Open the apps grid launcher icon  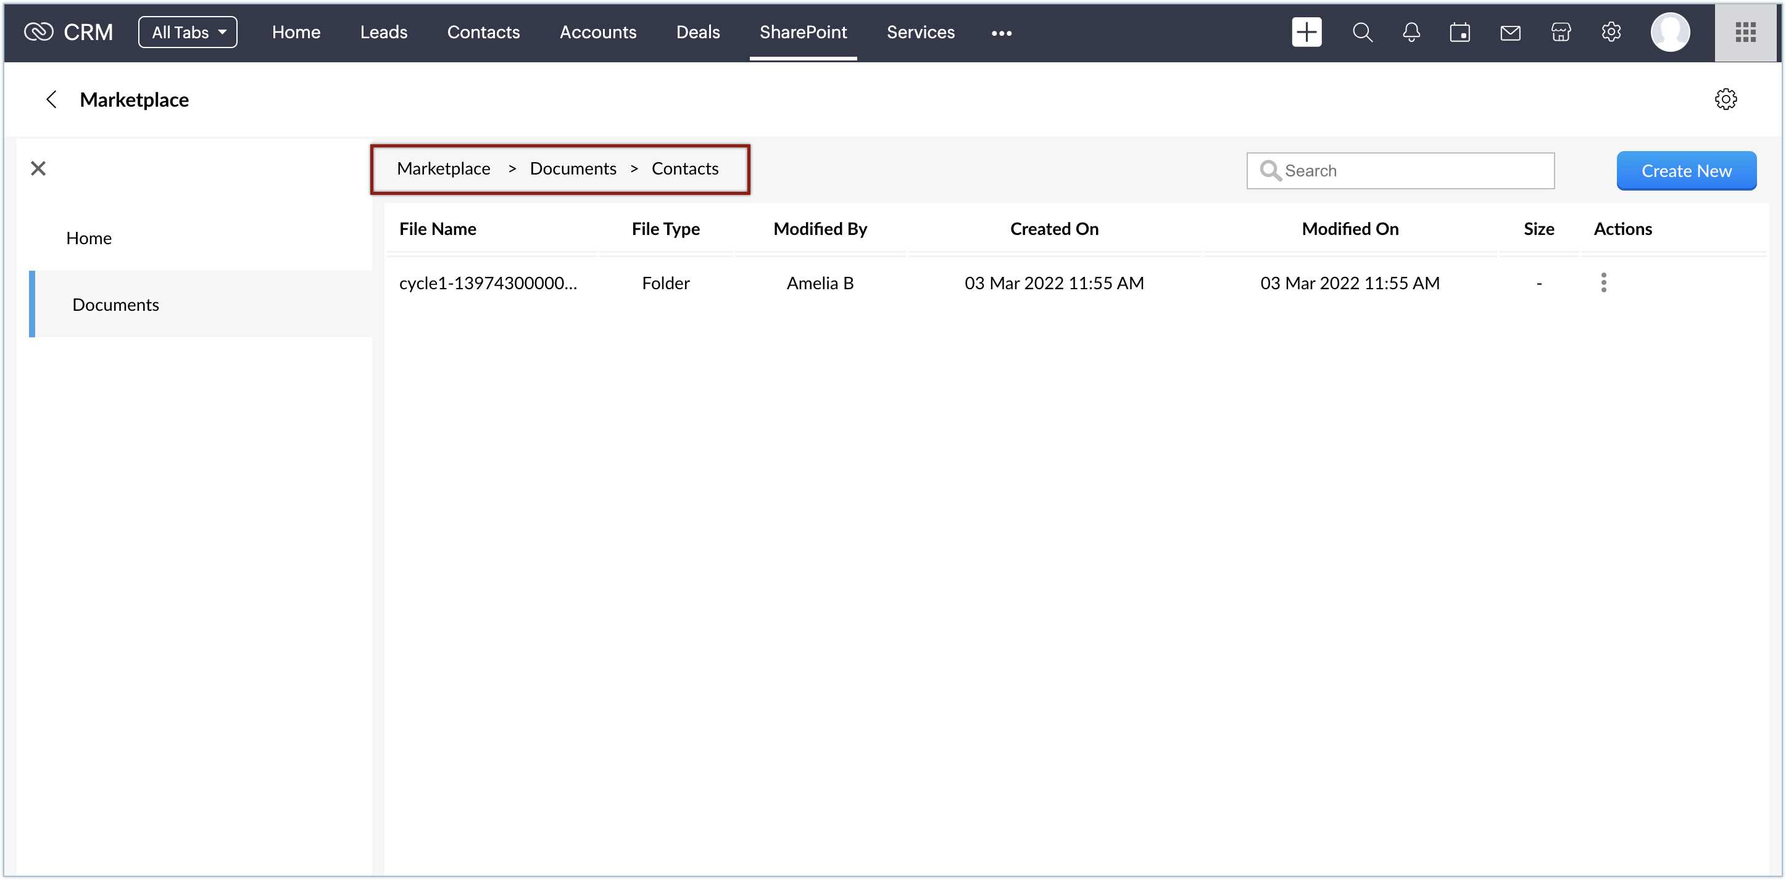[x=1745, y=32]
